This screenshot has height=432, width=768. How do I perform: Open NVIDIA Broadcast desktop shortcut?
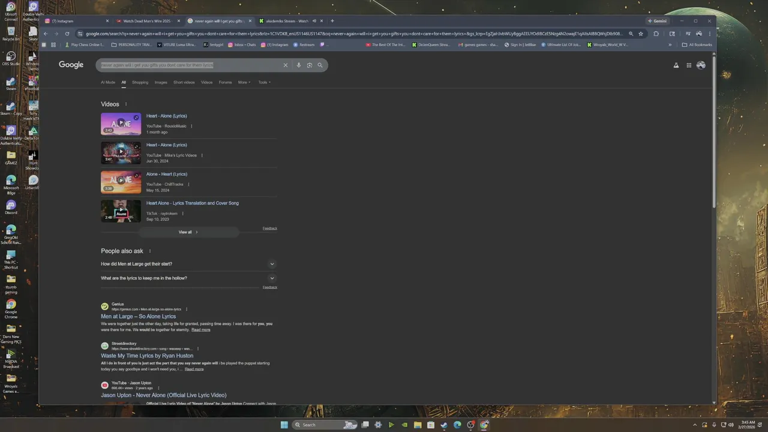tap(11, 358)
